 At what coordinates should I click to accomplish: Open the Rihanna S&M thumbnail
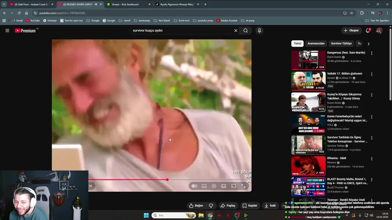[308, 166]
